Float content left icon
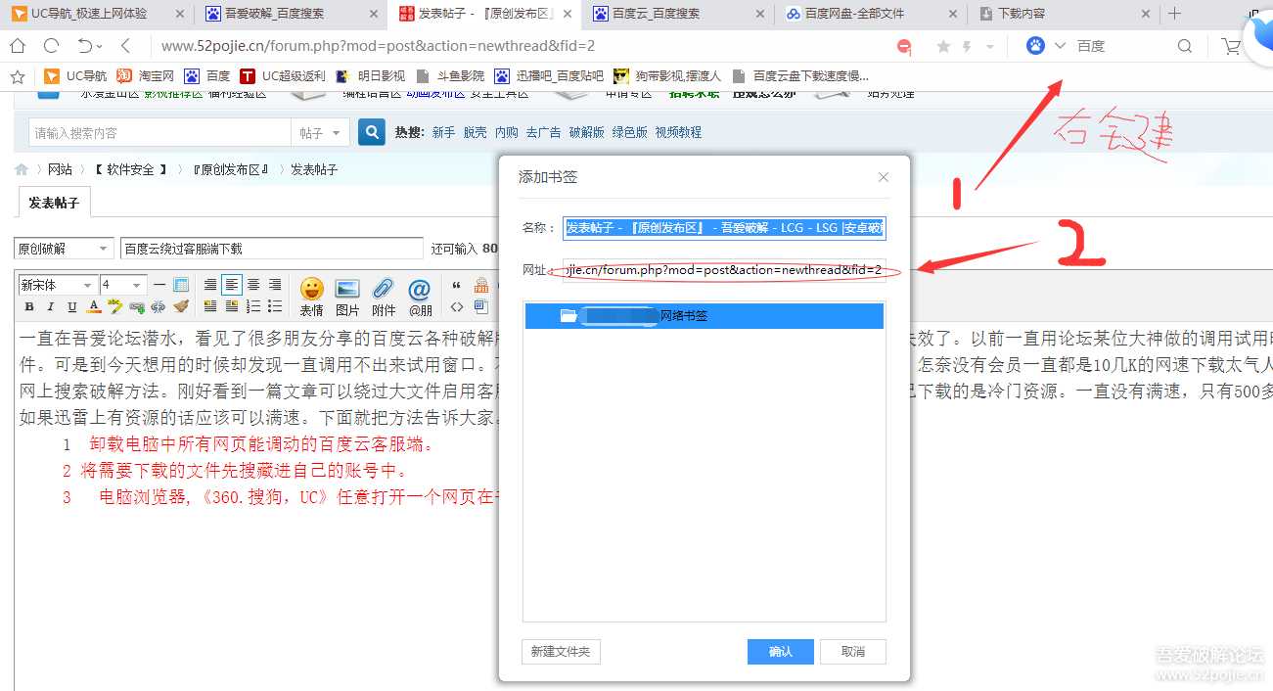This screenshot has width=1273, height=691. [210, 306]
